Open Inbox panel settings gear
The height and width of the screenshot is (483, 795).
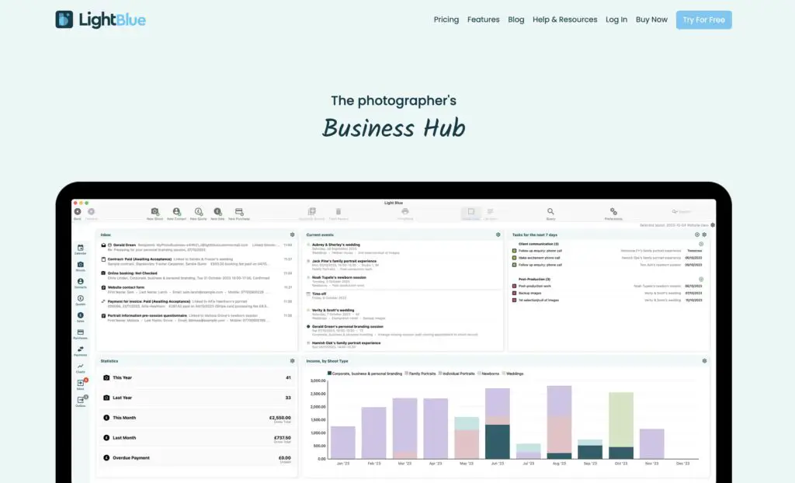[x=292, y=235]
